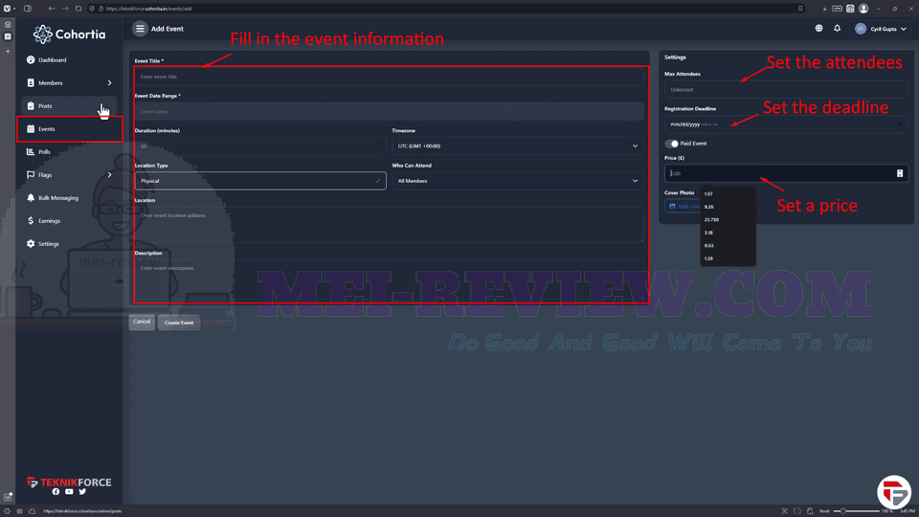Image resolution: width=919 pixels, height=517 pixels.
Task: Choose 9.26 from price suggestions
Action: (x=728, y=207)
